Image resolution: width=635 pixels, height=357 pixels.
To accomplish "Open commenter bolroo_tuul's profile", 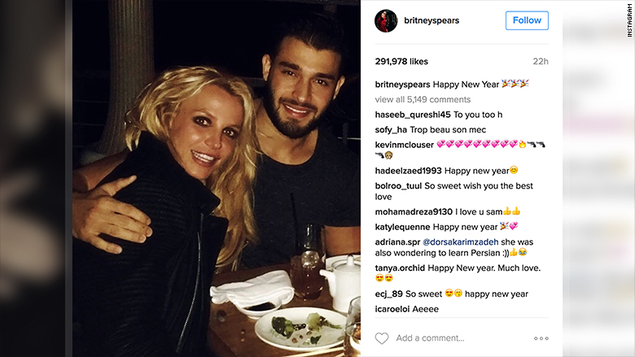I will tap(398, 186).
